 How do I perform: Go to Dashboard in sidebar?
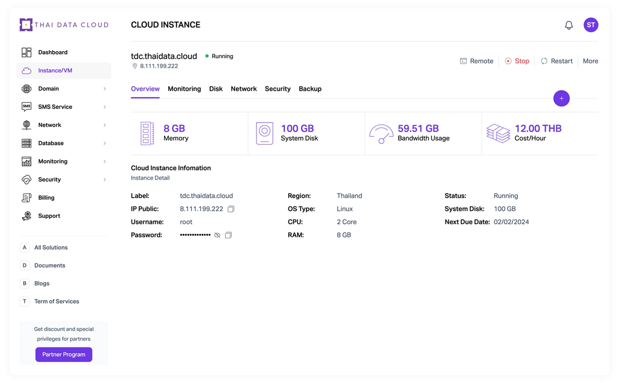tap(64, 52)
